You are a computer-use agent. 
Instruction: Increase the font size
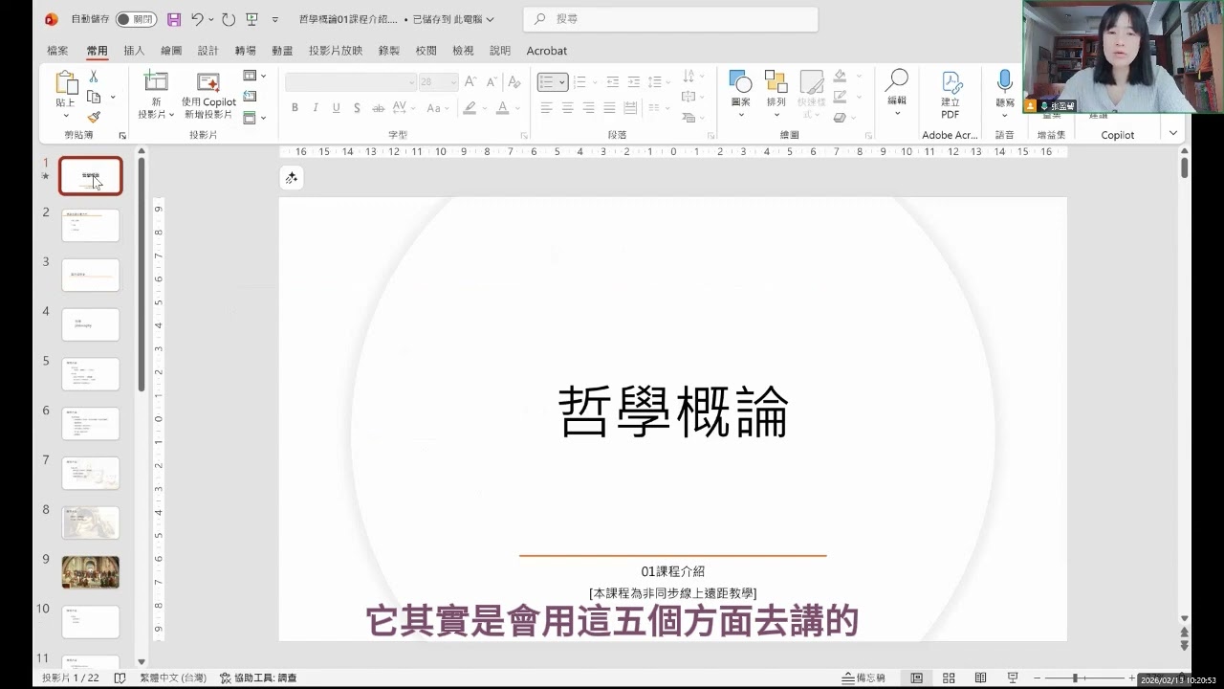[x=470, y=82]
